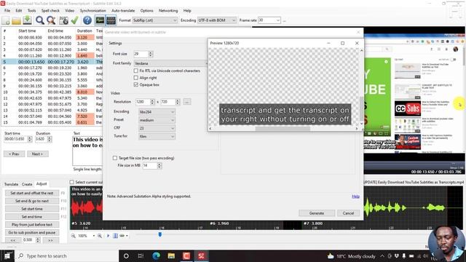Click the File size in MB field
The width and height of the screenshot is (466, 262).
pos(150,165)
